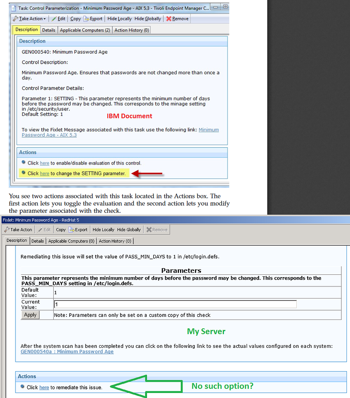The image size is (350, 398).
Task: Click Hide Locally in the top toolbar
Action: click(120, 18)
